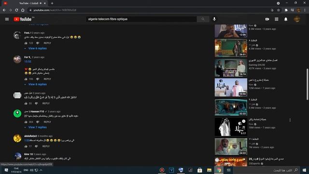
Task: Open FooL's channel name link
Action: 28,33
